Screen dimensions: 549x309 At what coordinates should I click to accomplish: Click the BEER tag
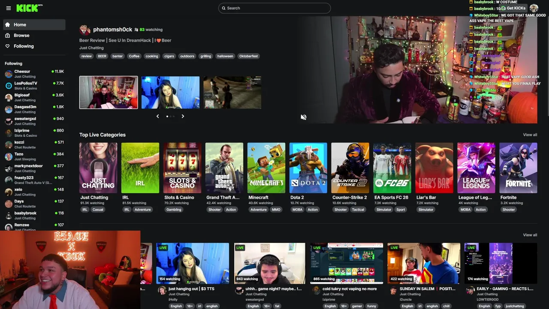(x=102, y=56)
